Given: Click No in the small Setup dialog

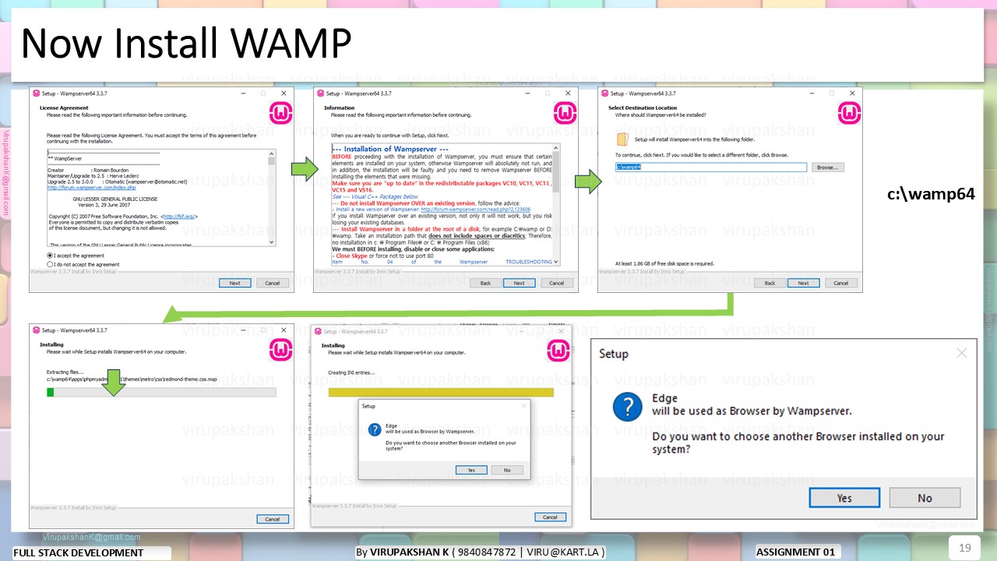Looking at the screenshot, I should pos(507,470).
